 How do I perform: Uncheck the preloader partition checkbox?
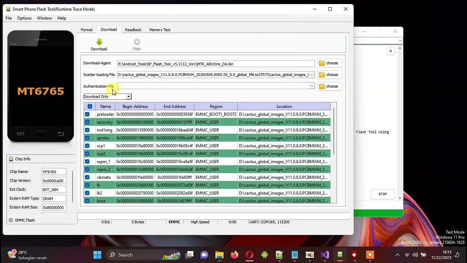(x=87, y=114)
